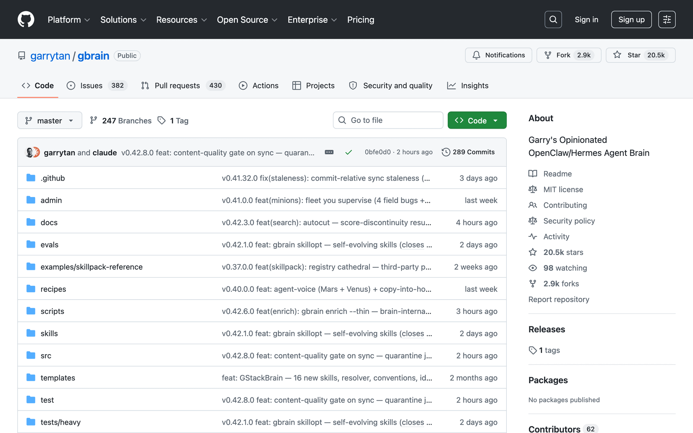The width and height of the screenshot is (693, 433).
Task: Switch to the Issues tab
Action: pos(97,85)
